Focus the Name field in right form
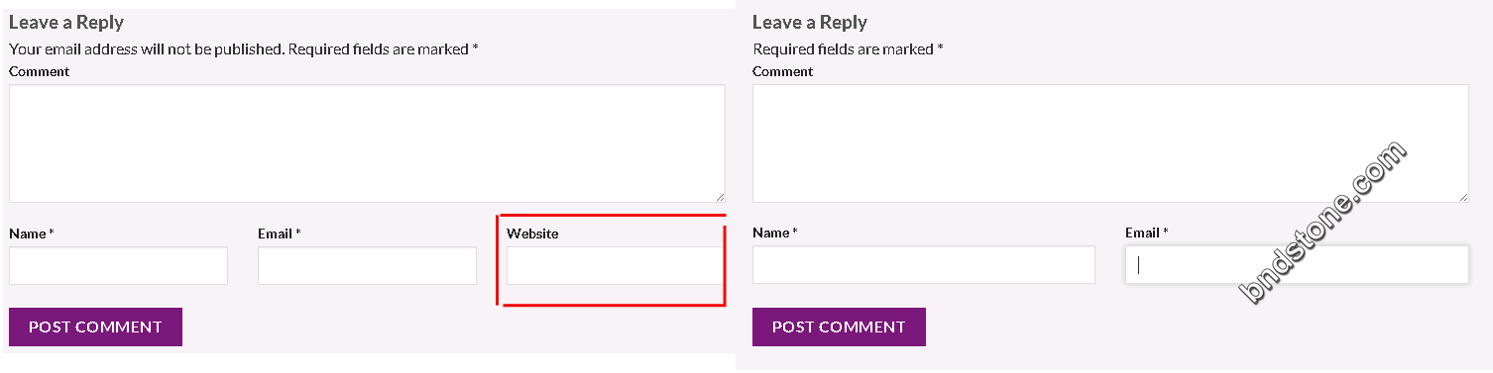The height and width of the screenshot is (373, 1493). click(x=924, y=264)
